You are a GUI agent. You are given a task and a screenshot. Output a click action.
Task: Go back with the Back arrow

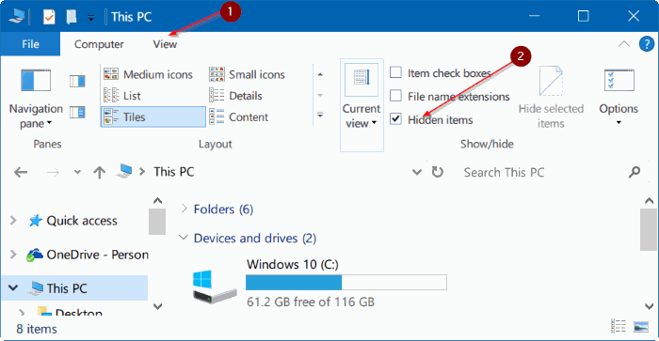[x=21, y=172]
